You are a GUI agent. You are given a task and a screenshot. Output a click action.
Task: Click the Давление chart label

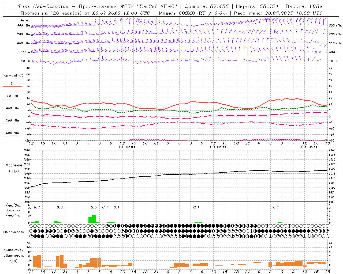point(14,165)
